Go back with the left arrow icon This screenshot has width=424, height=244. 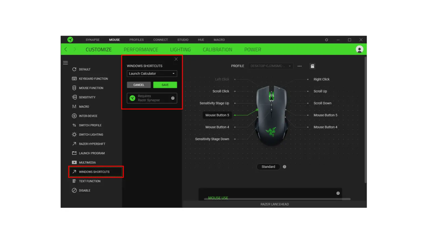(x=66, y=49)
